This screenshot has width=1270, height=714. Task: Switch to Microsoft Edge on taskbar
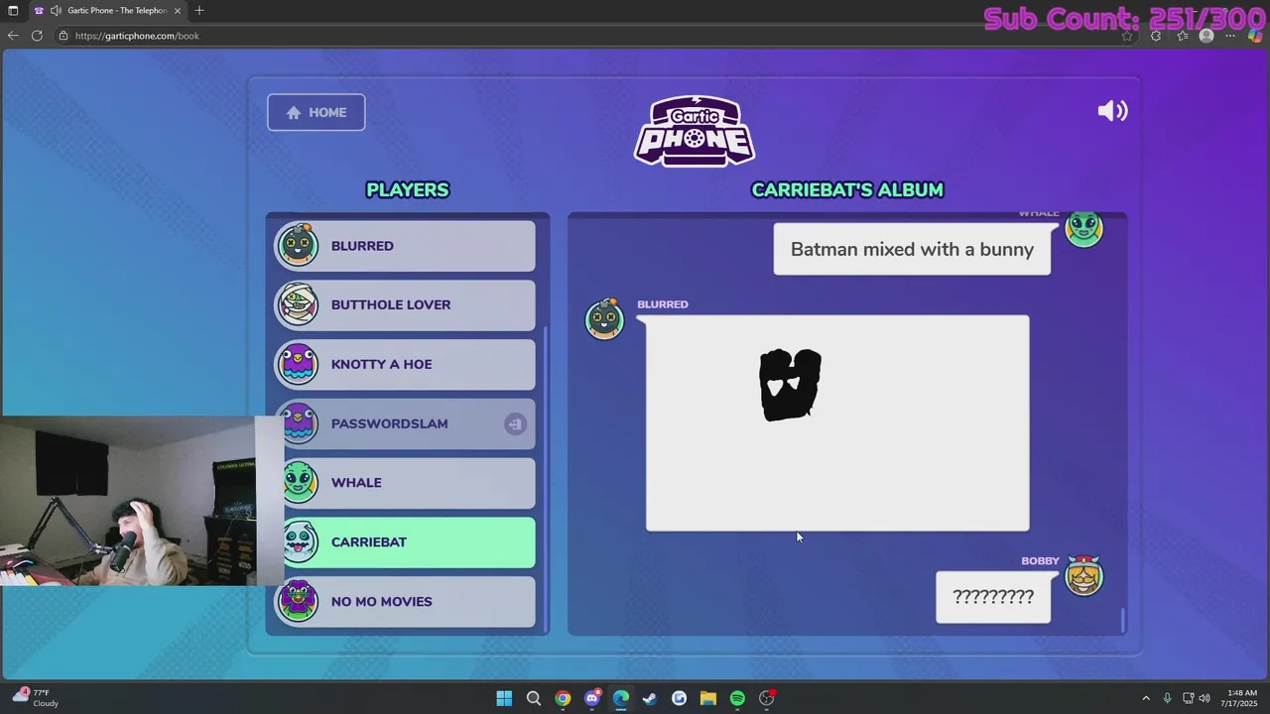[621, 698]
